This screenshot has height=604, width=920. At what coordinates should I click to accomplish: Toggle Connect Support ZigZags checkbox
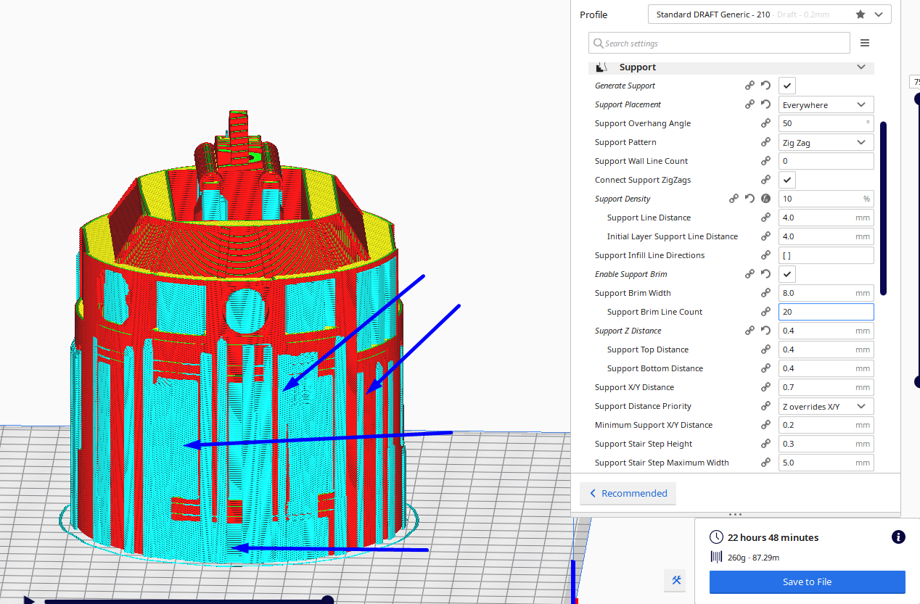coord(786,180)
